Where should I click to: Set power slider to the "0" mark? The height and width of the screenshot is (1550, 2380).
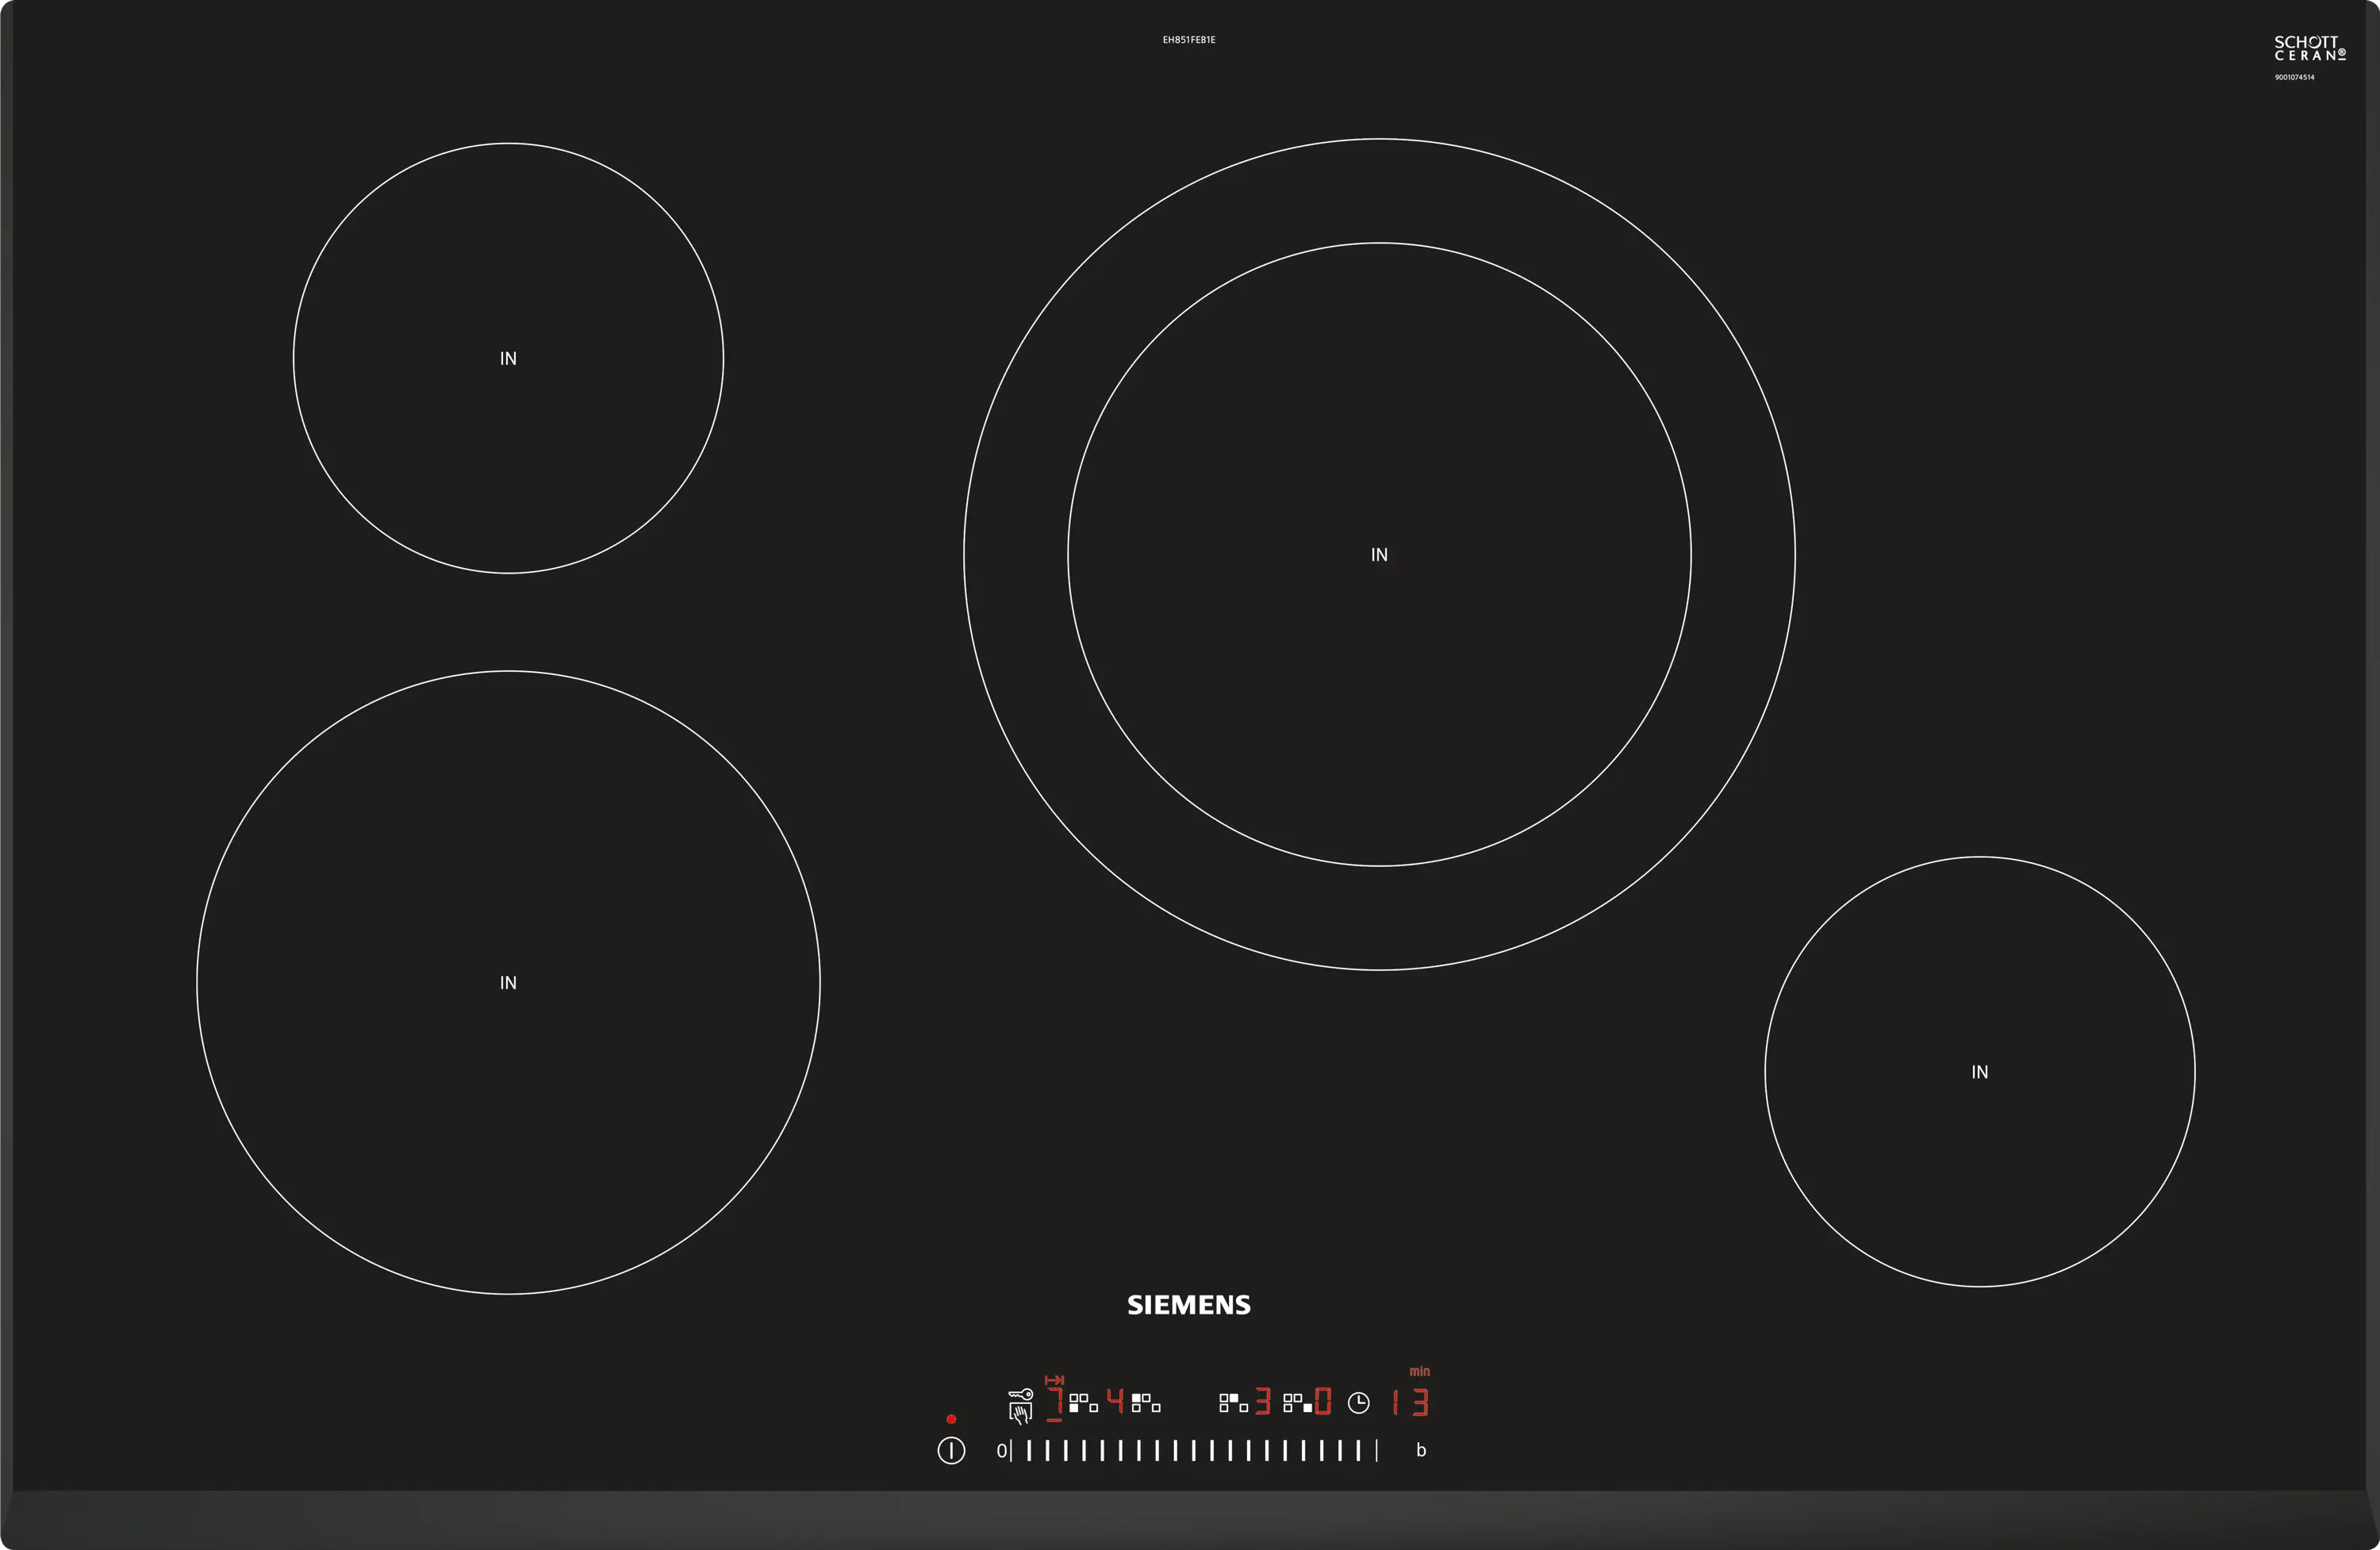(1001, 1450)
